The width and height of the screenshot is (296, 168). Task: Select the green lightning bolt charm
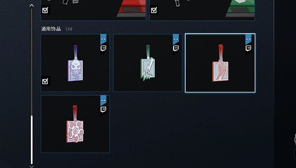[x=148, y=63]
